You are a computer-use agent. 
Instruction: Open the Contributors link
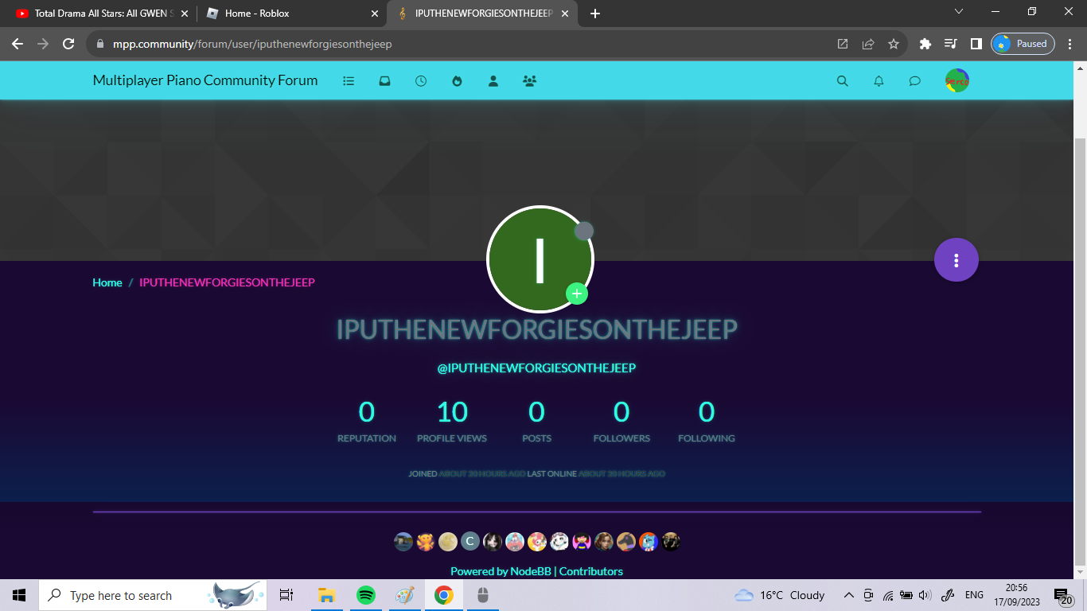591,571
